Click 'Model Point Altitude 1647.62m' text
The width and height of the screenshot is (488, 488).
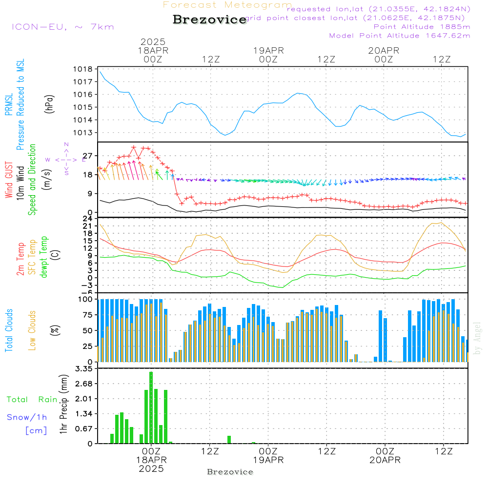400,36
